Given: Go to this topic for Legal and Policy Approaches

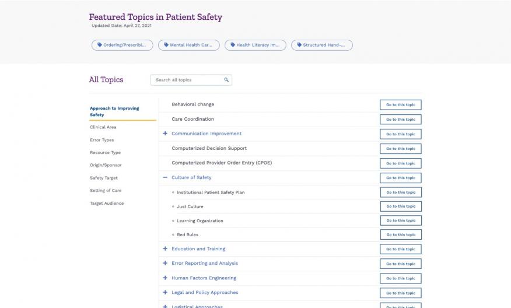Looking at the screenshot, I should pos(401,293).
